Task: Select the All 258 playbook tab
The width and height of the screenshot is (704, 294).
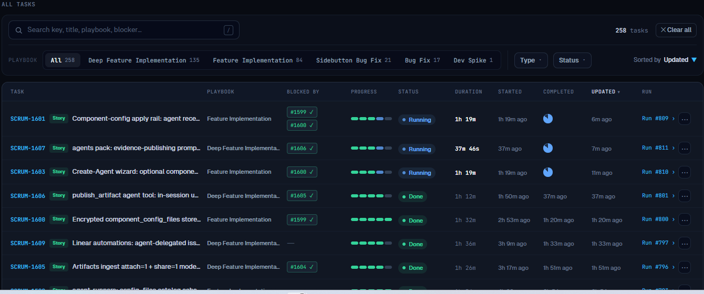Action: click(x=63, y=60)
